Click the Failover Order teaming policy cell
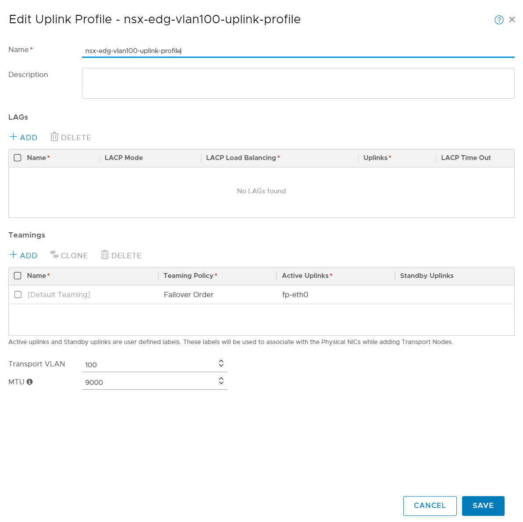 189,295
